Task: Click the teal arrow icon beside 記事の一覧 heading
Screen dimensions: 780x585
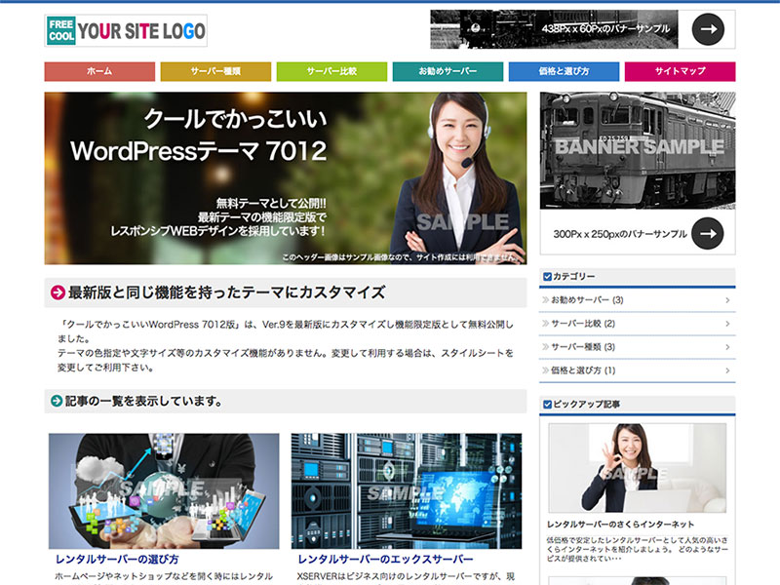Action: (57, 401)
